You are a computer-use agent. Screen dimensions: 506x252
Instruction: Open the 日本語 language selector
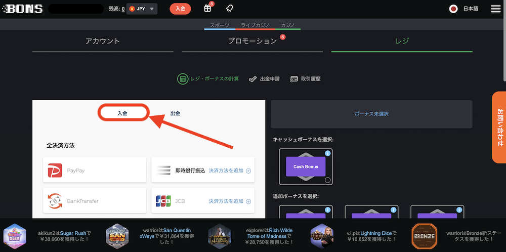[471, 9]
